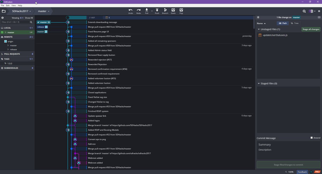Collapse left panel with back arrow icon
The image size is (322, 174).
click(2, 18)
